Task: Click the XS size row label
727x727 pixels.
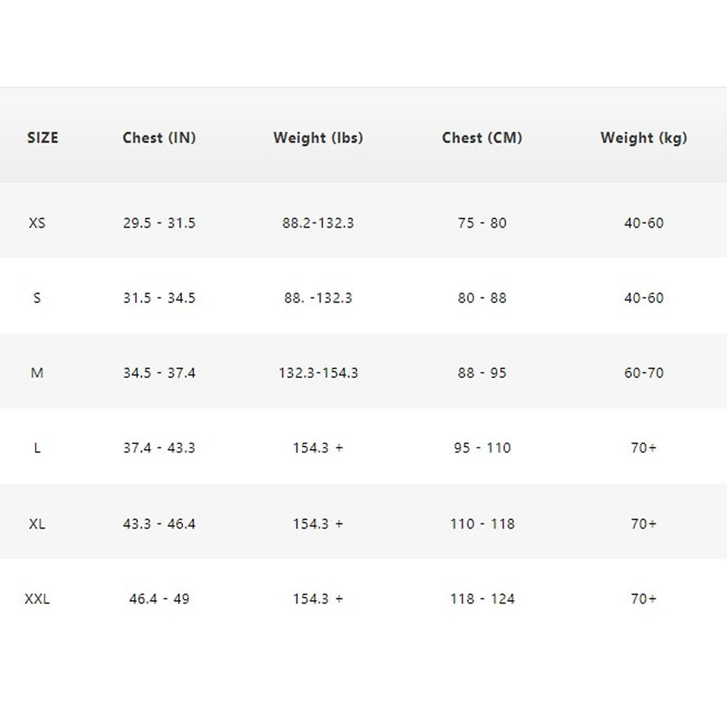Action: pos(37,223)
